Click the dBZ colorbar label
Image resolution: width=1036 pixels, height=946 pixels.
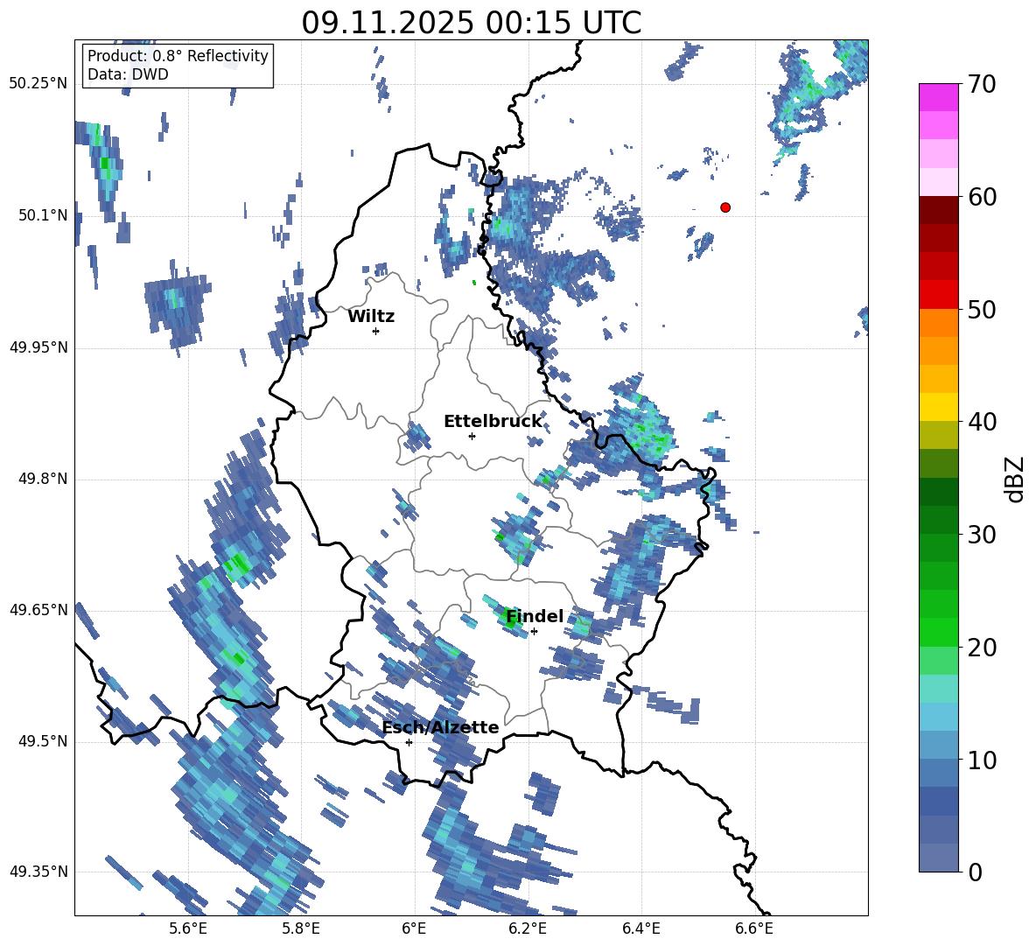(1016, 479)
